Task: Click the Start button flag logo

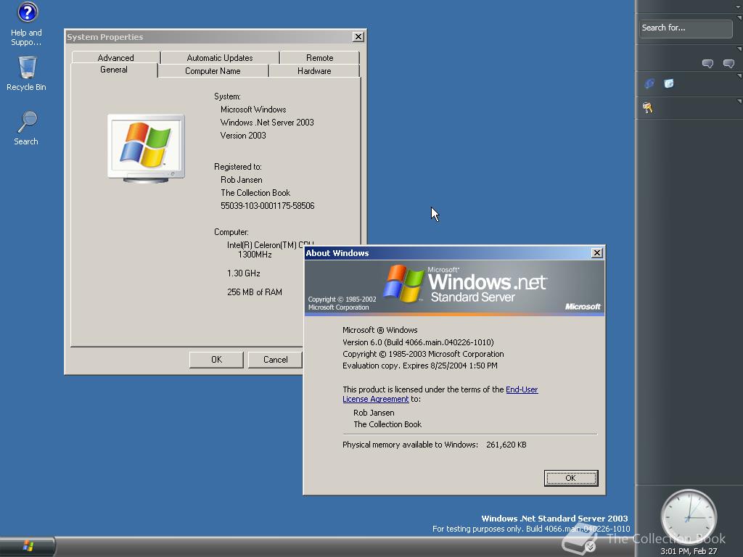Action: pyautogui.click(x=28, y=546)
